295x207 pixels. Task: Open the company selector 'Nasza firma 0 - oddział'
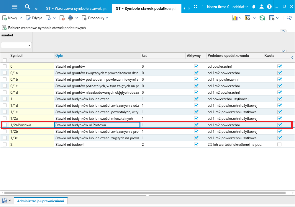(225, 7)
